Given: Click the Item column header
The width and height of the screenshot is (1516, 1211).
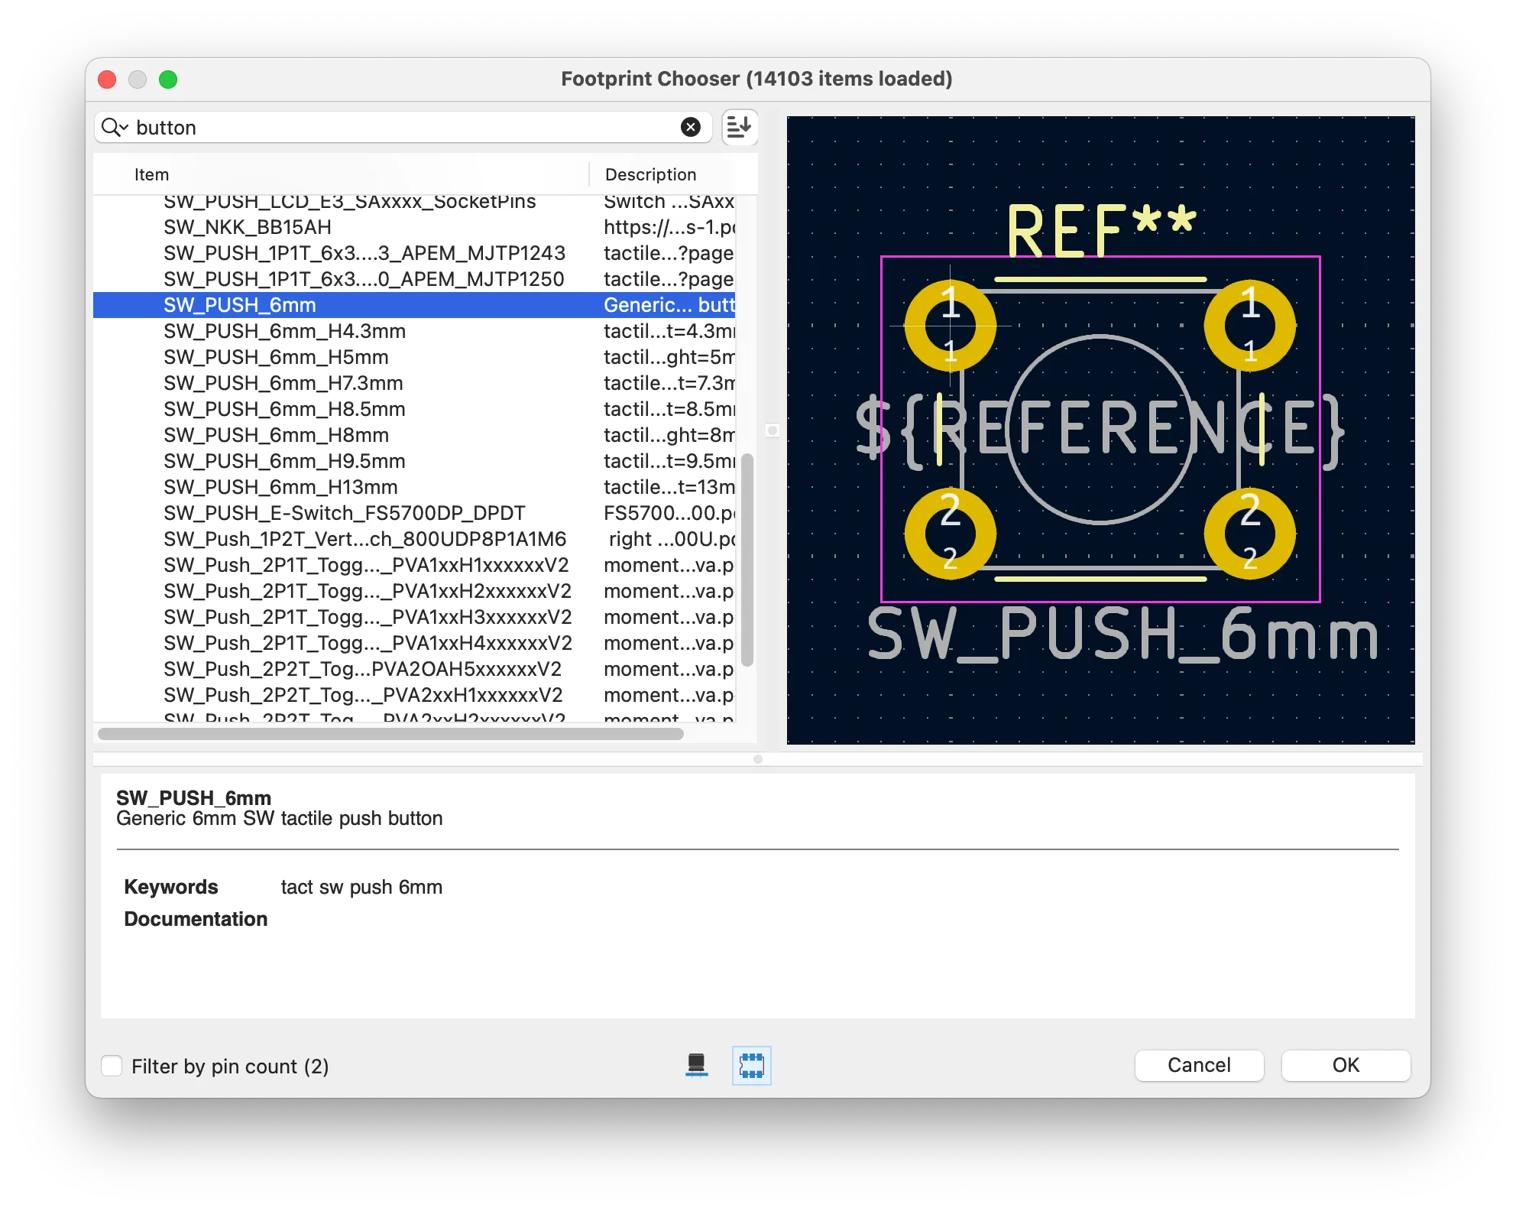Looking at the screenshot, I should 151,174.
